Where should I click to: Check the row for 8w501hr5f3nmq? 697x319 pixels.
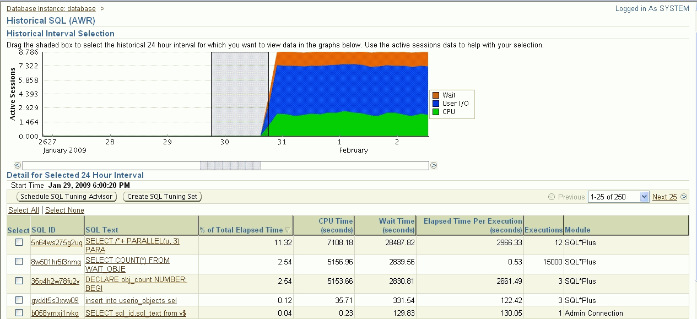point(19,261)
